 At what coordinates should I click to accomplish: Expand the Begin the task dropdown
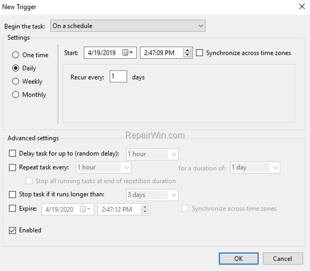tap(128, 26)
